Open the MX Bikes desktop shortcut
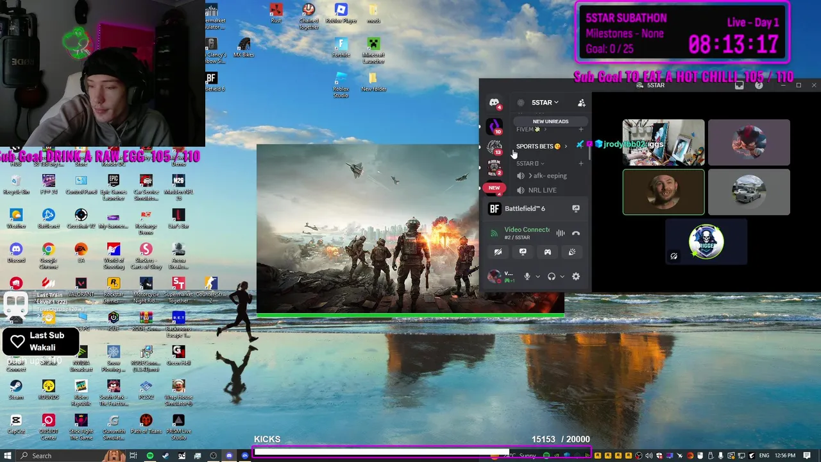This screenshot has width=821, height=462. click(x=244, y=47)
